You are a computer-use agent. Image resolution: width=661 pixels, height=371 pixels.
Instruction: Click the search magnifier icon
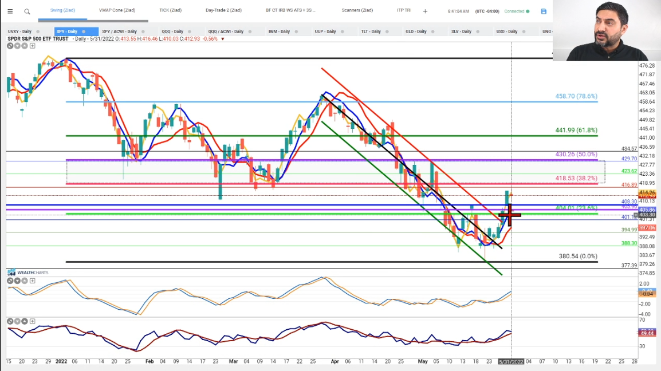click(x=27, y=11)
